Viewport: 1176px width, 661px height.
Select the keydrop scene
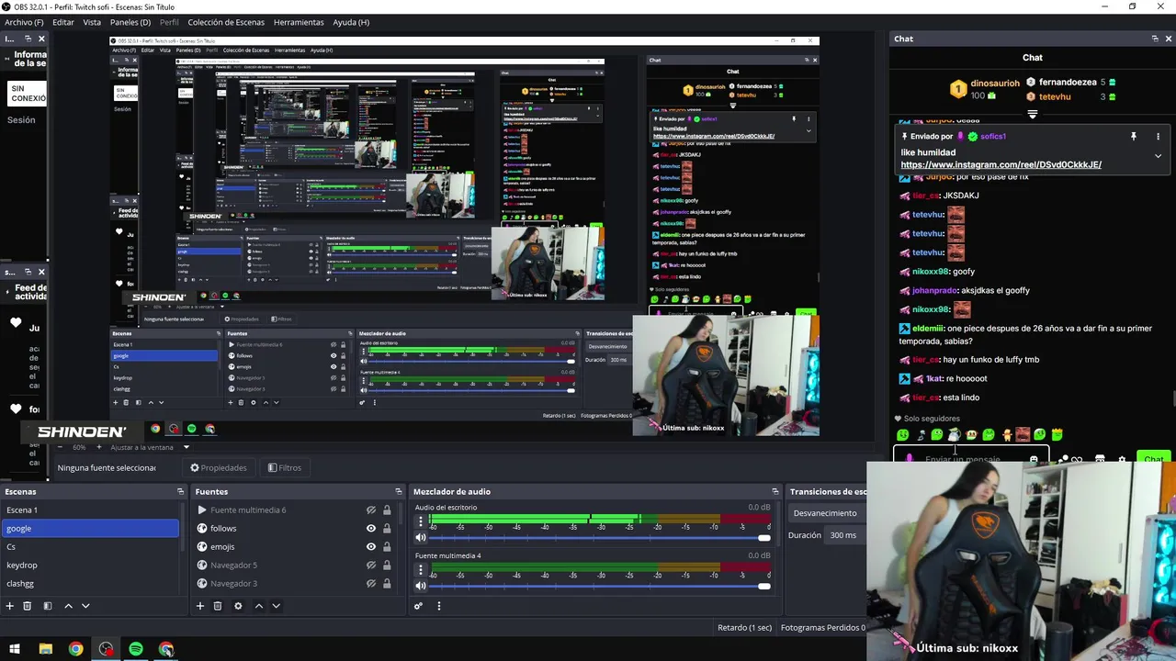coord(90,565)
